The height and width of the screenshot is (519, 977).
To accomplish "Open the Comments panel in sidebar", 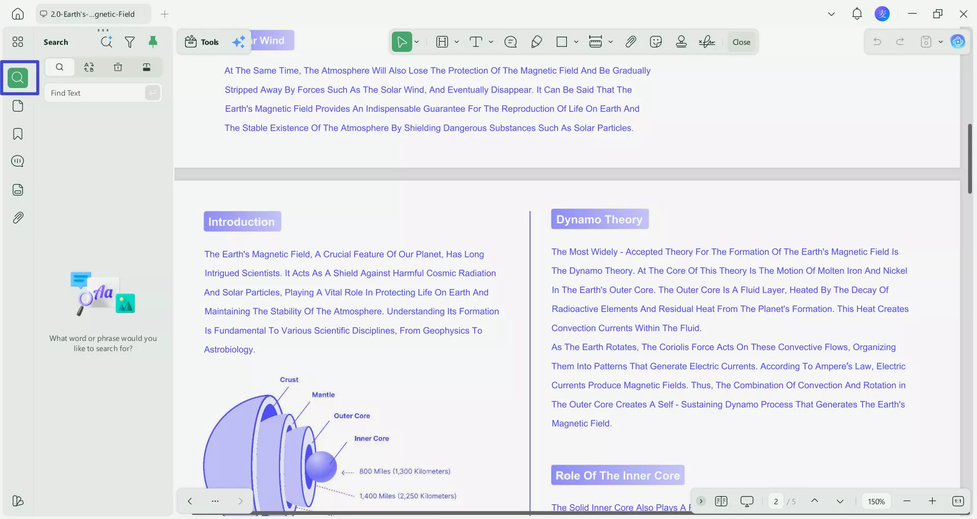I will pyautogui.click(x=18, y=161).
